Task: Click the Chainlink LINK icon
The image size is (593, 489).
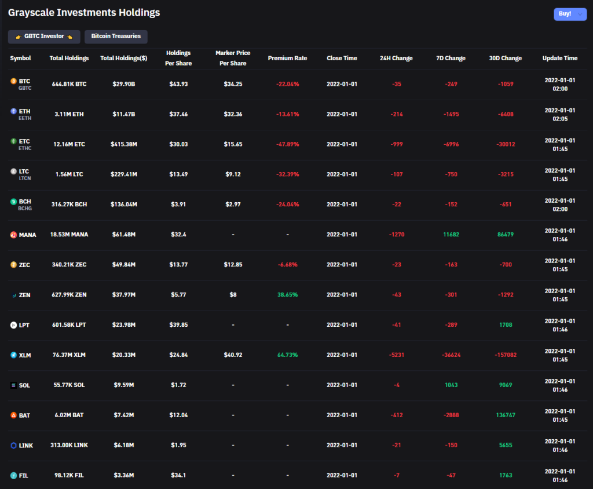Action: (x=14, y=446)
